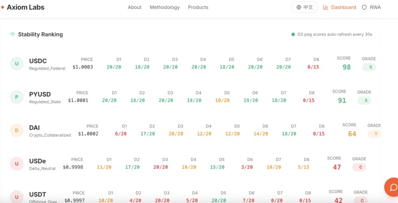Click USDe D6 value 3/20

[x=247, y=168]
